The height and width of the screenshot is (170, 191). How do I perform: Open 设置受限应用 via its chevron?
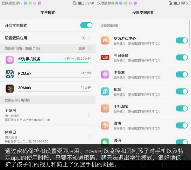(89, 38)
